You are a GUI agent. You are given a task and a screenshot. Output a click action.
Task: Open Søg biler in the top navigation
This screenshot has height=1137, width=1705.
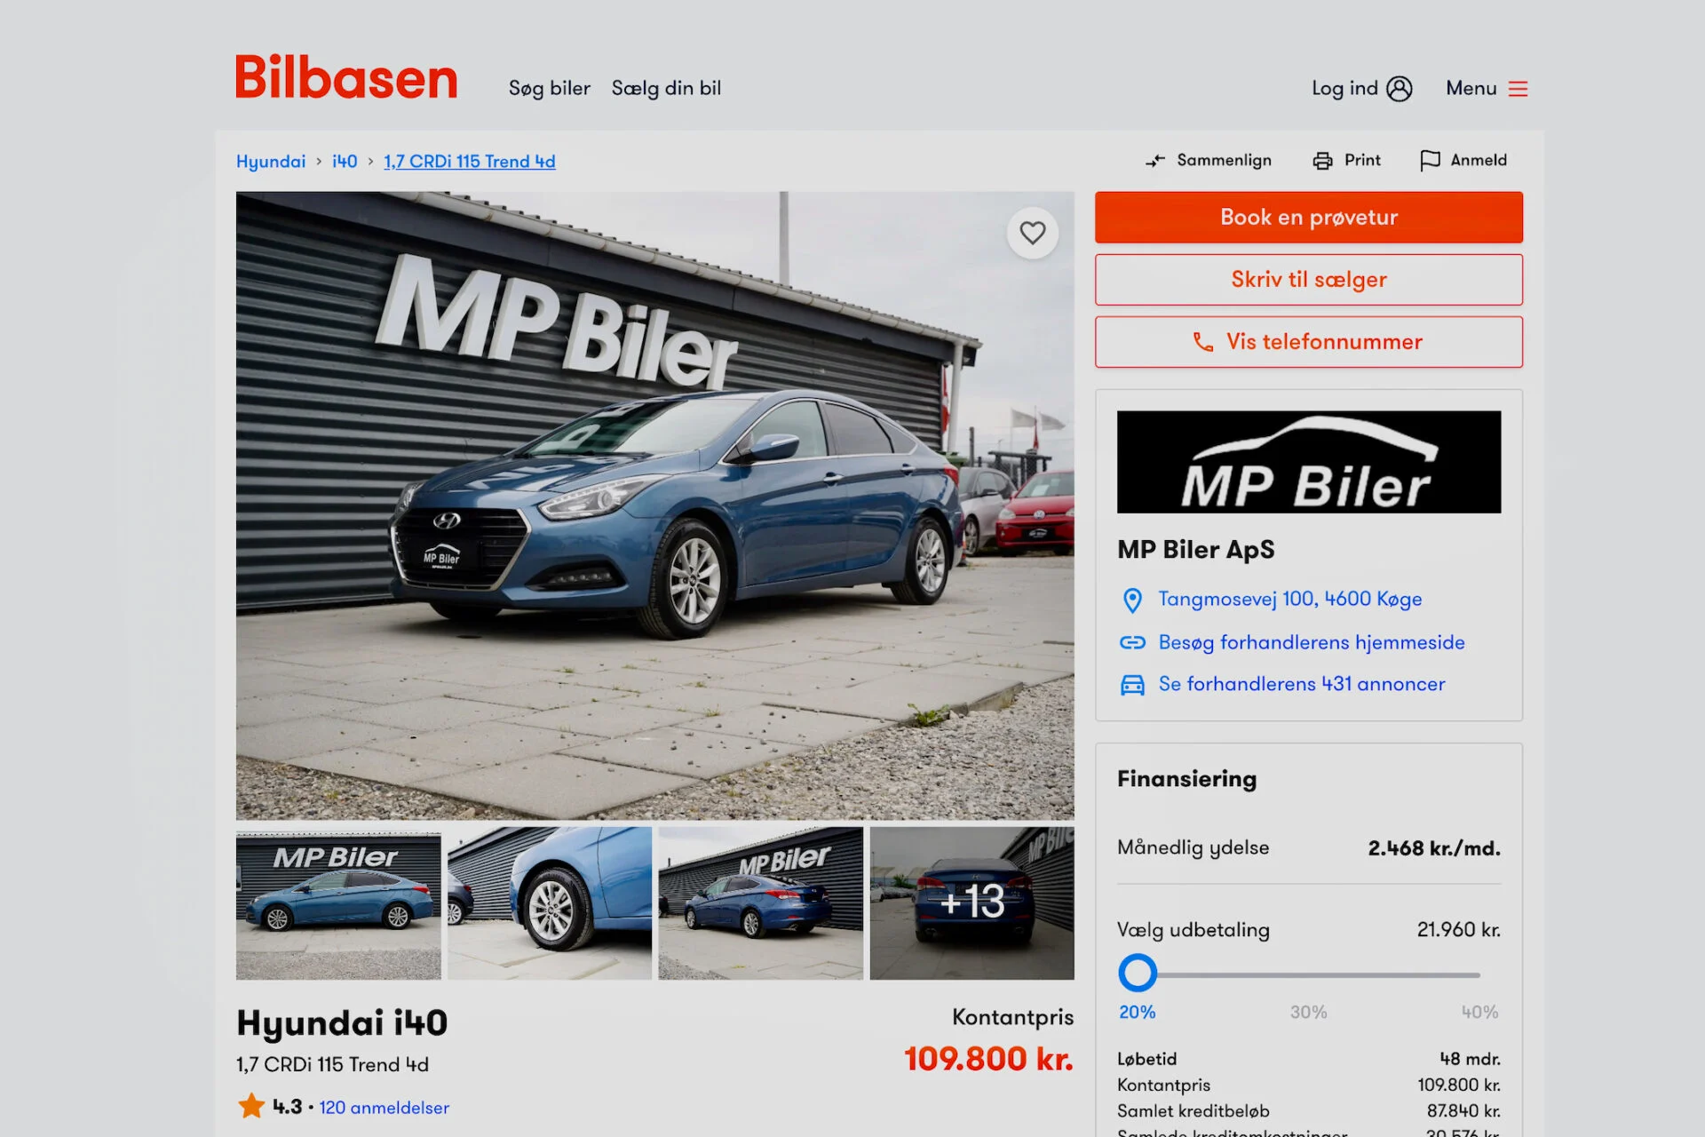tap(549, 89)
